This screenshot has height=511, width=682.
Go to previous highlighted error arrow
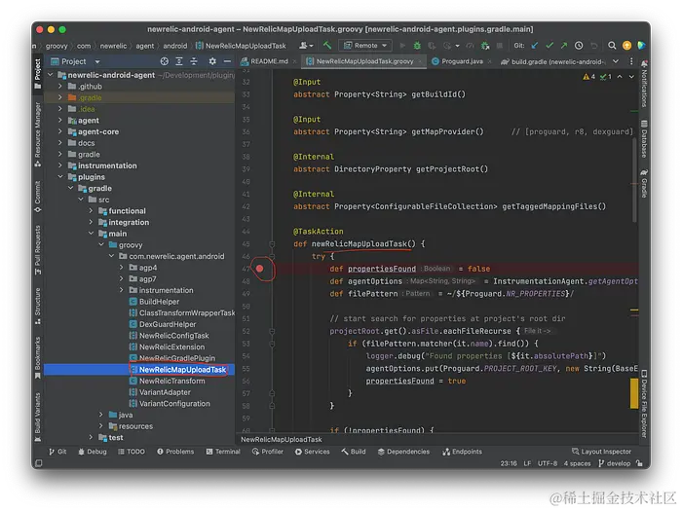click(620, 77)
